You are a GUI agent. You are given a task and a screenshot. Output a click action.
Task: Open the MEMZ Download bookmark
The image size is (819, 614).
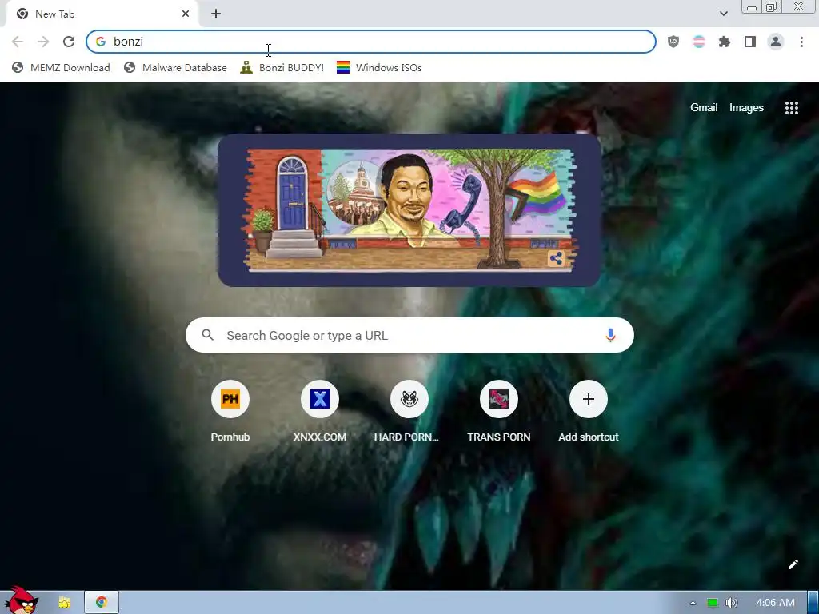pos(61,67)
